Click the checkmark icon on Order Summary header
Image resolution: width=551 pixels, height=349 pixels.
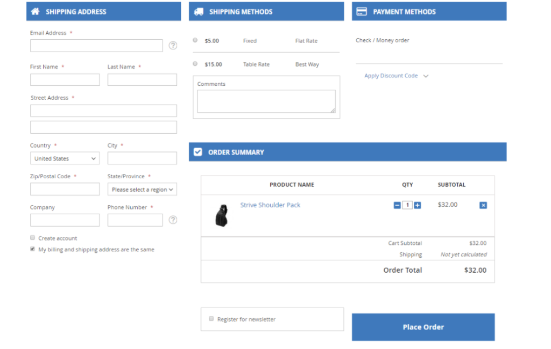198,151
